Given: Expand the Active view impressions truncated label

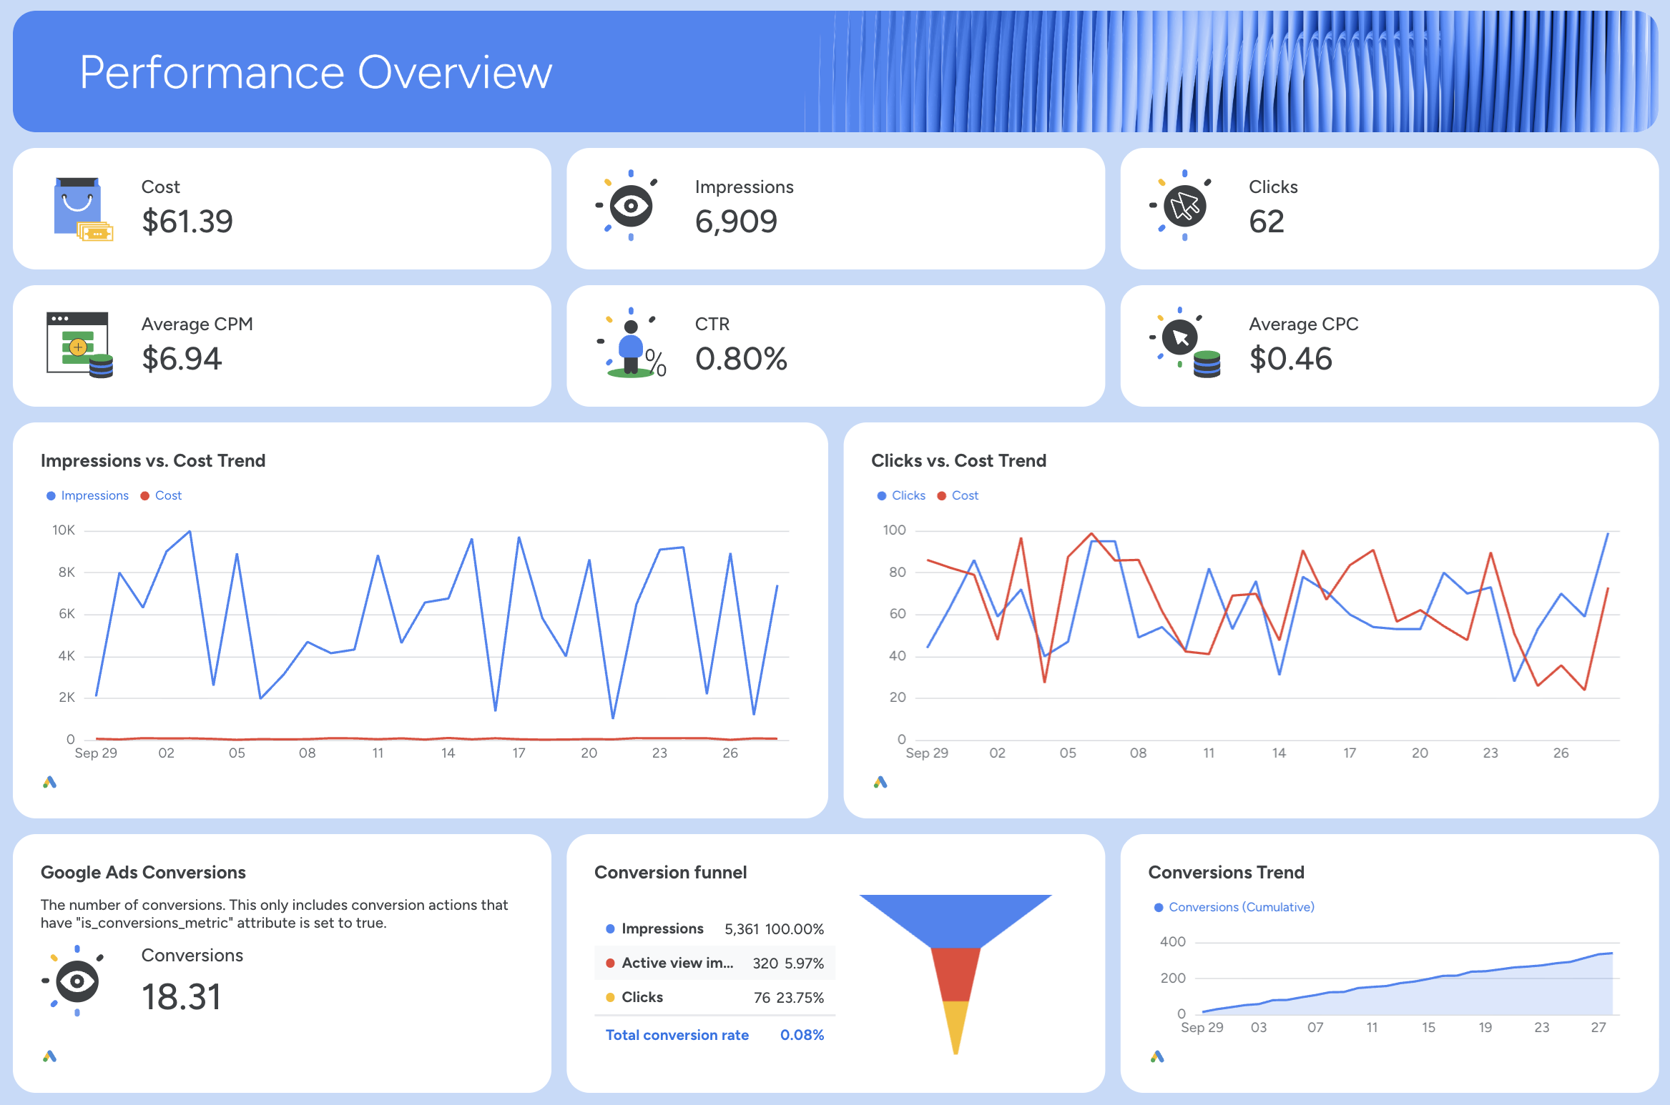Looking at the screenshot, I should [677, 963].
